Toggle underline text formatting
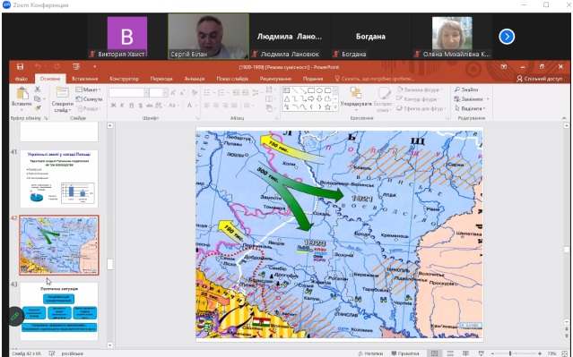Screen dimensions: 573x357 coord(131,106)
